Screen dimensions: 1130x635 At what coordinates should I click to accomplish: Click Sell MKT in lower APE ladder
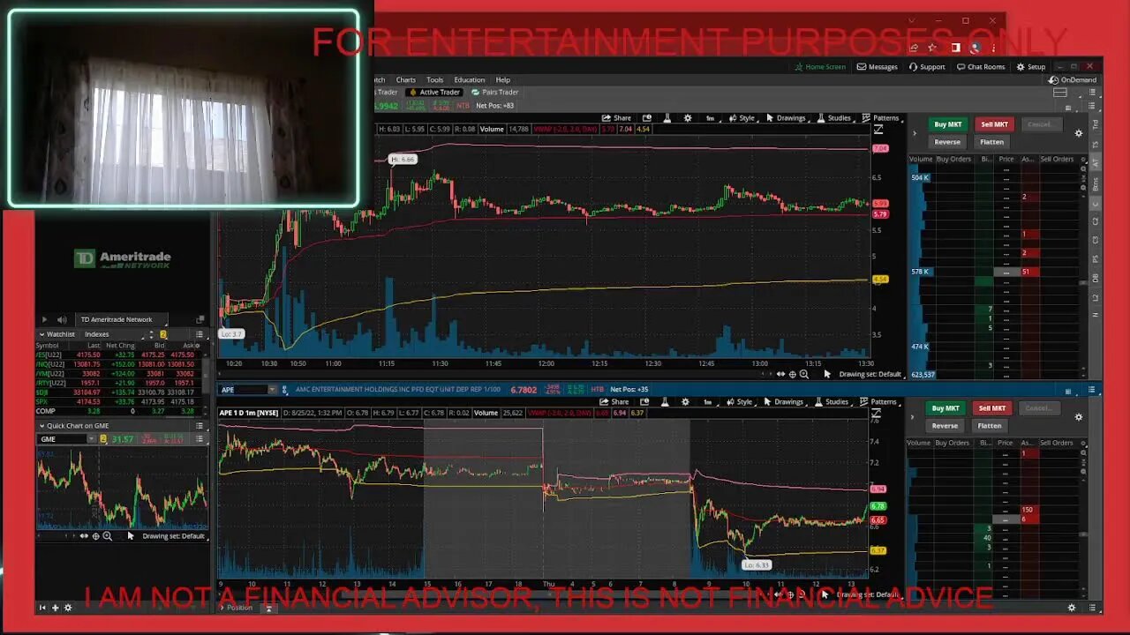pos(991,408)
